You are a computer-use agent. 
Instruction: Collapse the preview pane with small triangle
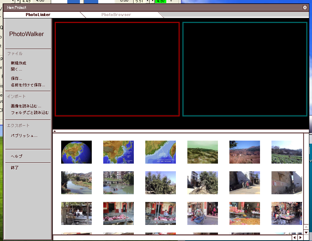pyautogui.click(x=54, y=131)
